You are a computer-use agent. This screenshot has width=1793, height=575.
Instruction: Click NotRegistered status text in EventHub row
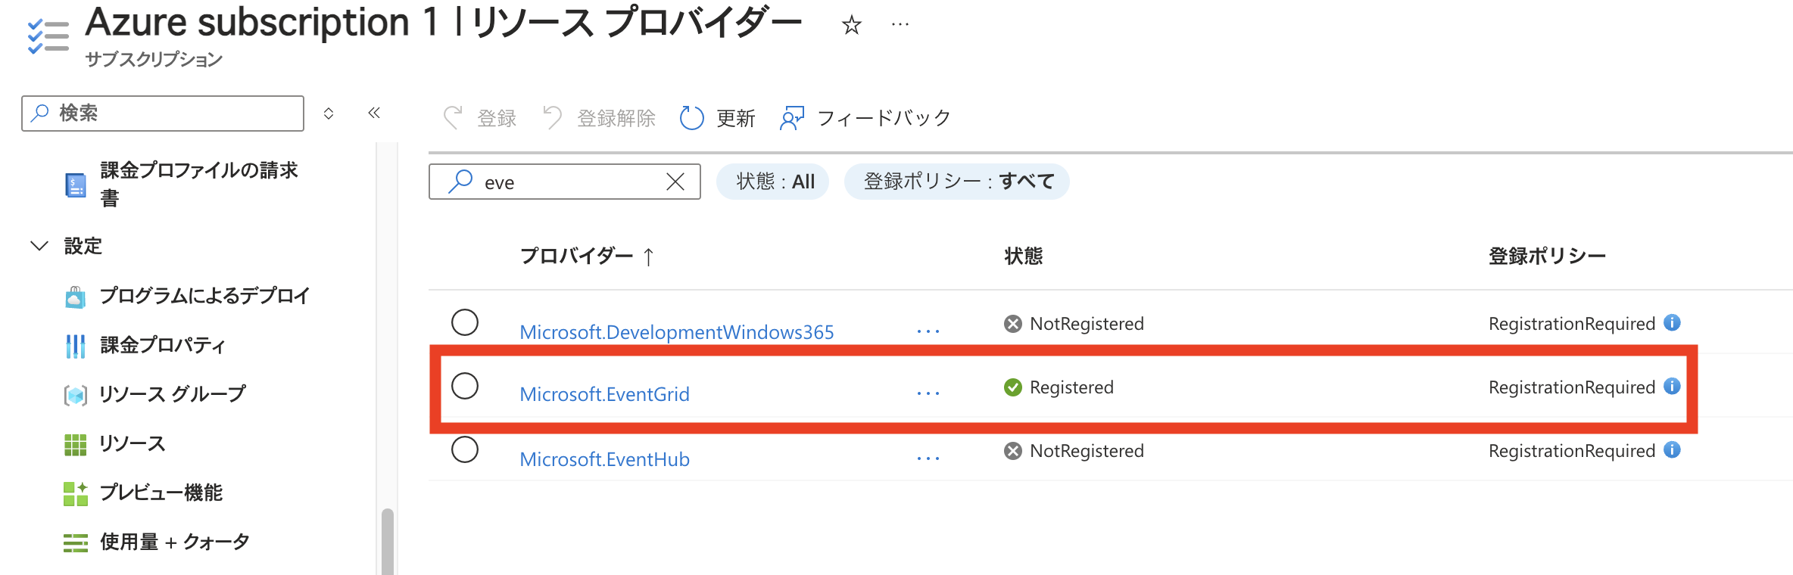pos(1087,451)
